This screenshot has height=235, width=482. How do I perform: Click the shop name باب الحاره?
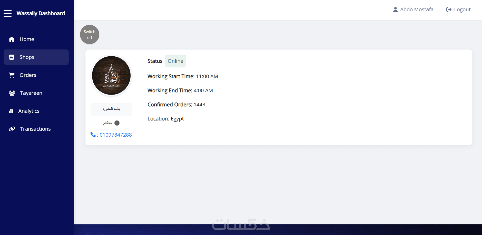pos(111,109)
